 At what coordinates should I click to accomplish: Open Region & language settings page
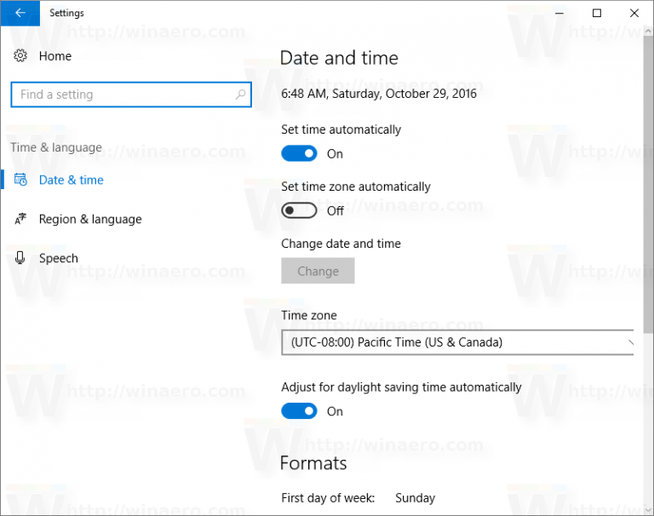pos(90,219)
